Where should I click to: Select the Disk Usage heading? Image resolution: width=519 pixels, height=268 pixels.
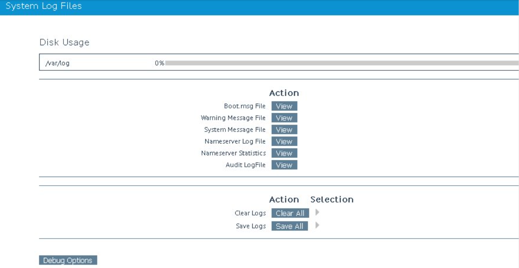point(64,42)
